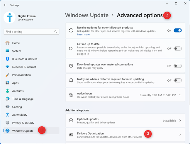Click the Accessibility figure icon
The image size is (190, 144).
tap(7, 115)
